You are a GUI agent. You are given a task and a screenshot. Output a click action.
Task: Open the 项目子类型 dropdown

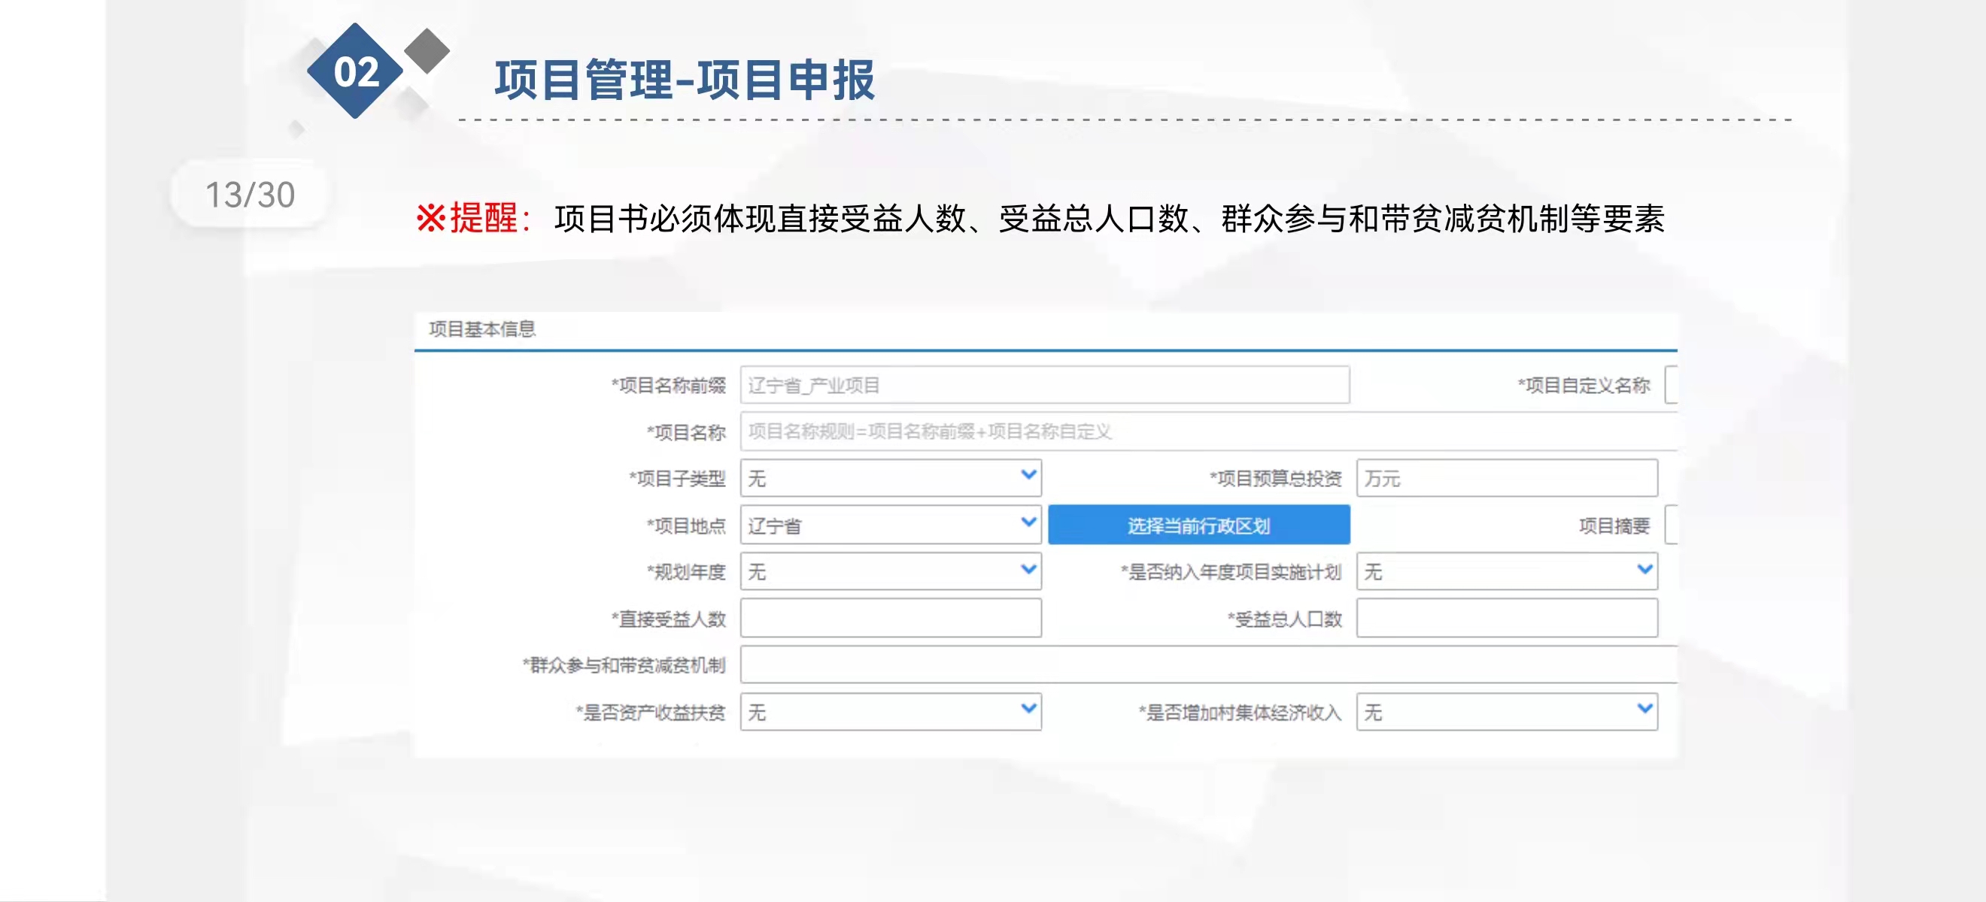[x=891, y=478]
